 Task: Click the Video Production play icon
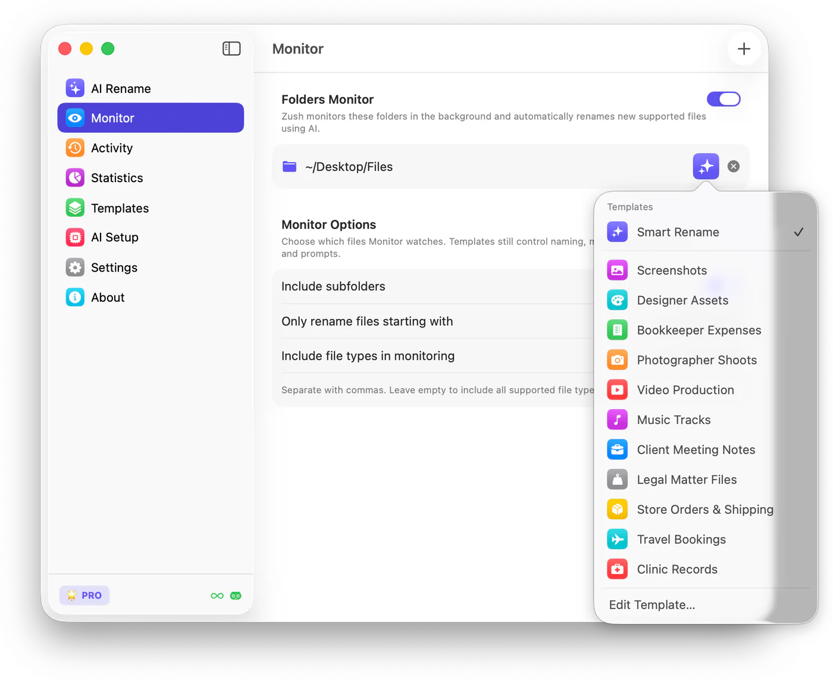(x=617, y=390)
